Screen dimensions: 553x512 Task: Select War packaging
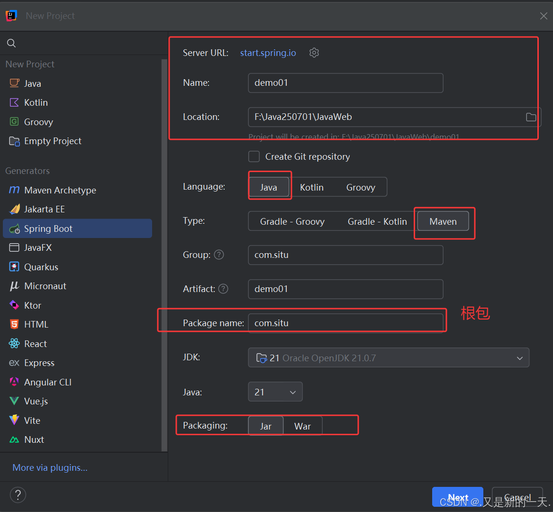[303, 426]
